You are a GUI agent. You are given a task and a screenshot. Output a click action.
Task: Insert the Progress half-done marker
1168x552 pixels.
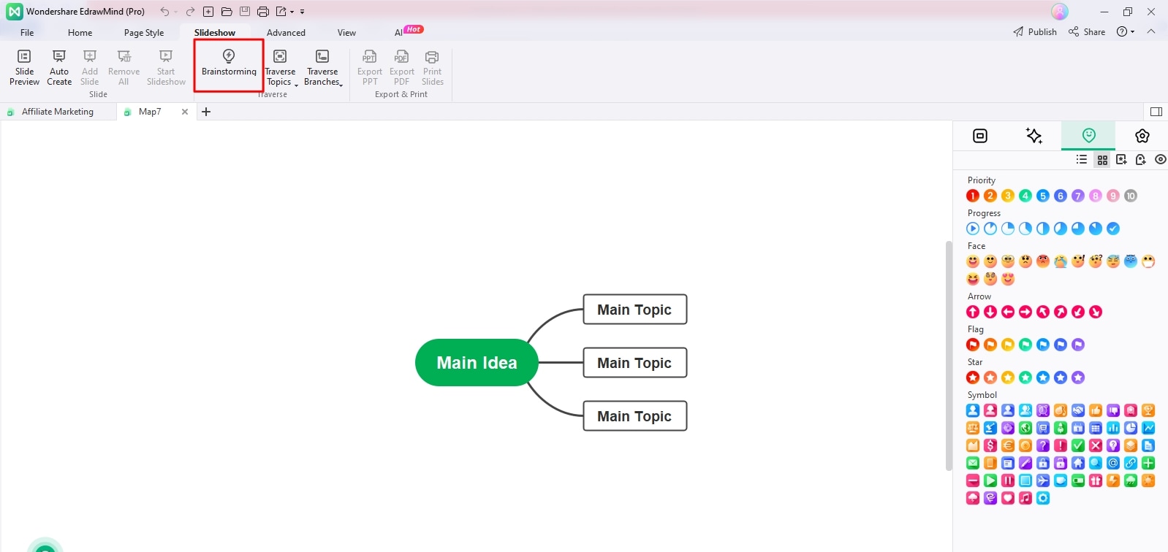click(x=1043, y=229)
